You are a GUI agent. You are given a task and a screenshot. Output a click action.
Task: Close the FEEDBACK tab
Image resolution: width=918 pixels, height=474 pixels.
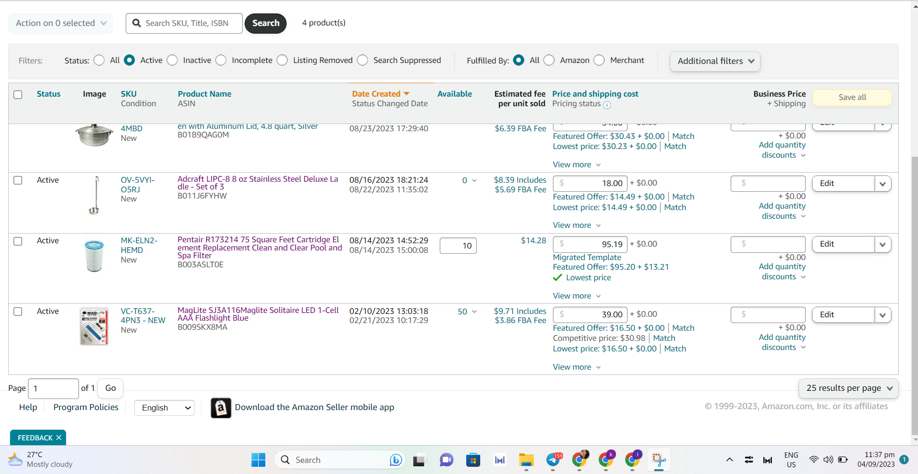point(59,437)
